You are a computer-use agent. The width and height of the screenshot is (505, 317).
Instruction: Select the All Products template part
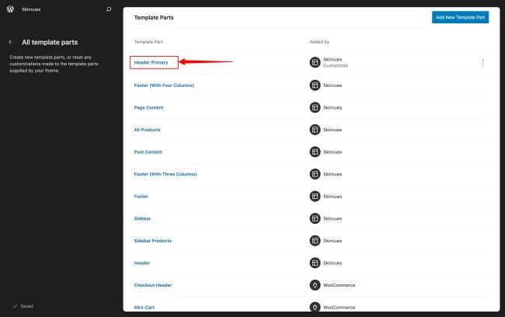click(x=147, y=129)
